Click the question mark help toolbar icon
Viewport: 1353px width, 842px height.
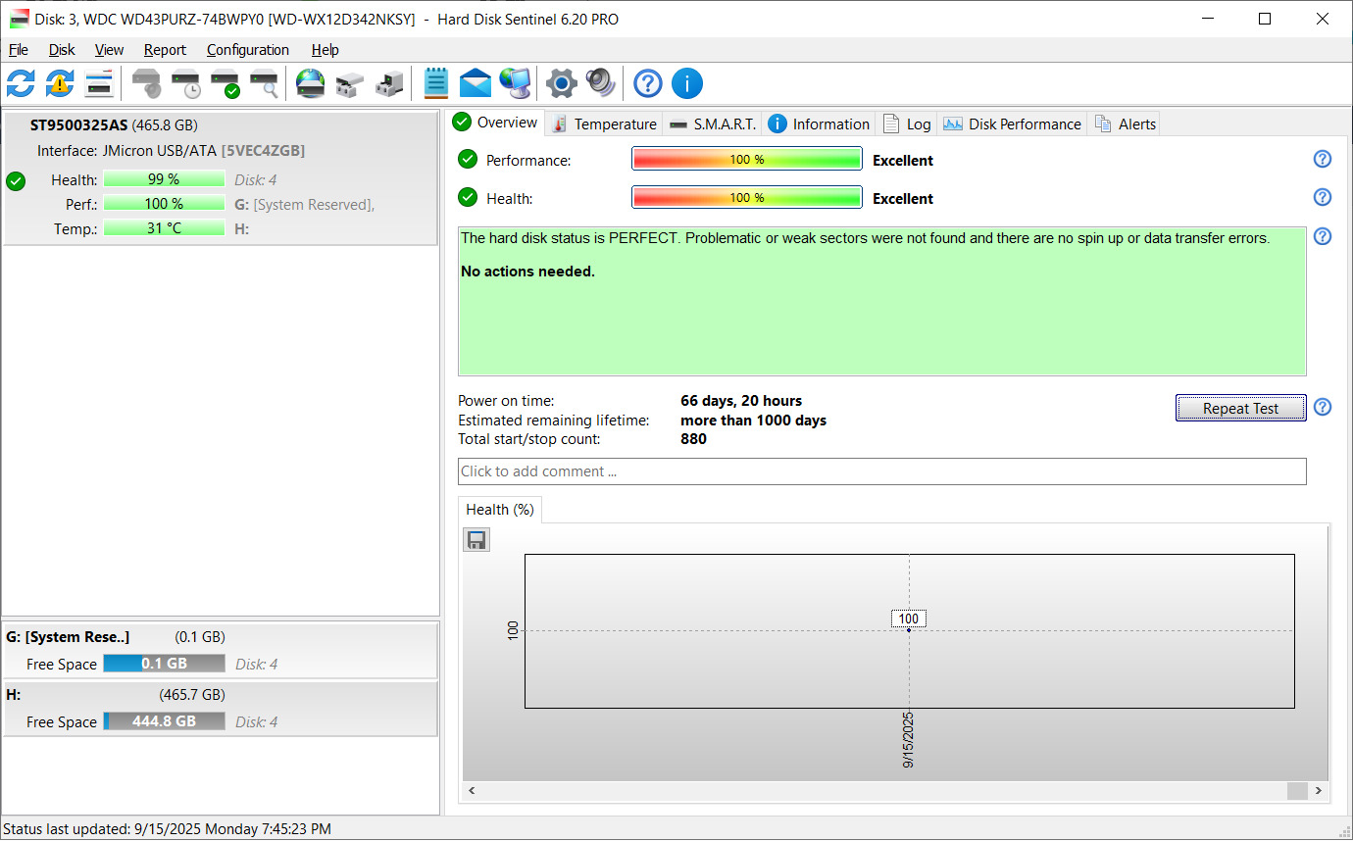pos(648,83)
